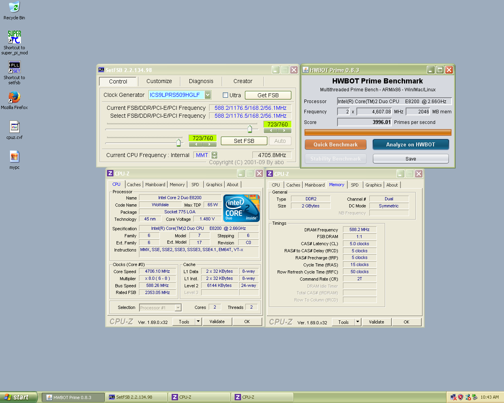Screen dimensions: 504x403
Task: Open Tools dropdown arrow in left CPU-Z
Action: coord(198,322)
